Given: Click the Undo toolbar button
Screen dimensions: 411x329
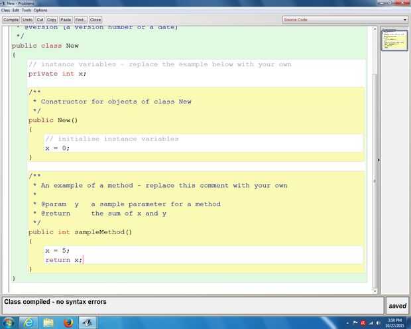Looking at the screenshot, I should pos(28,20).
